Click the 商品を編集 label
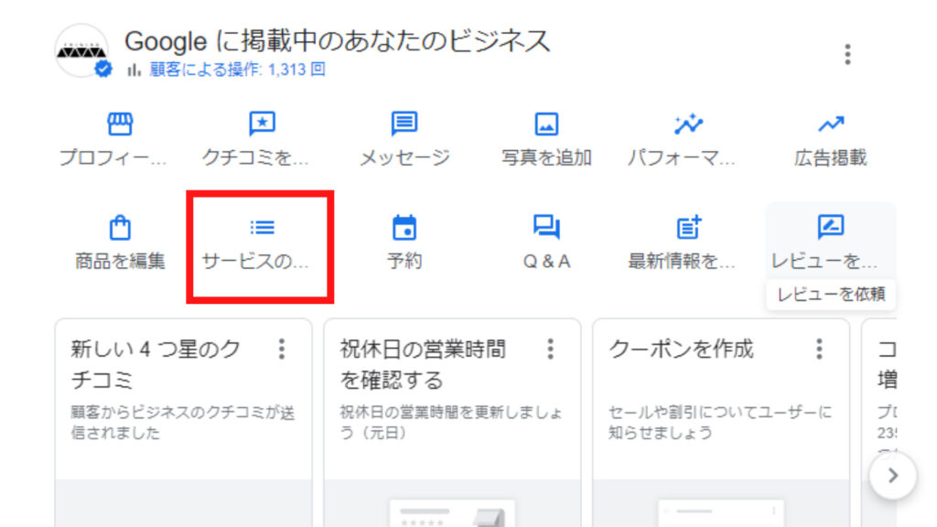The width and height of the screenshot is (937, 527). (120, 261)
